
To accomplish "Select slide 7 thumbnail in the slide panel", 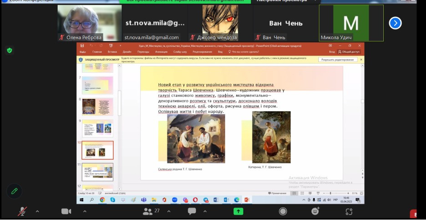I will click(x=97, y=85).
